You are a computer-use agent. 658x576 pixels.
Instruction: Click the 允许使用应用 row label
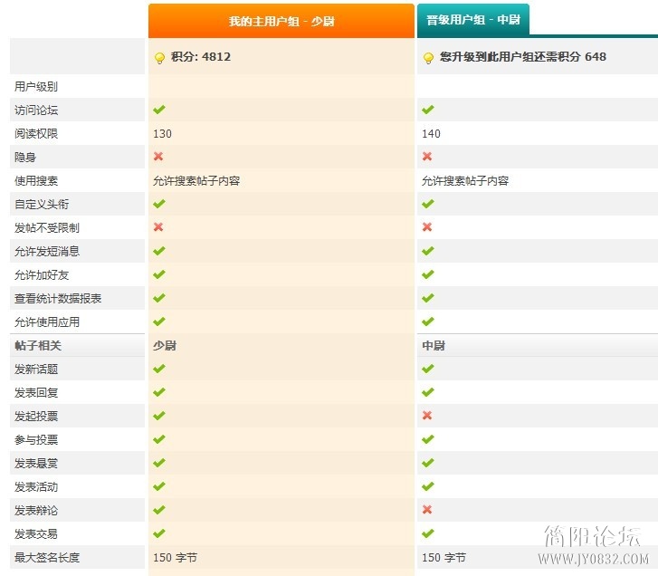click(x=47, y=322)
